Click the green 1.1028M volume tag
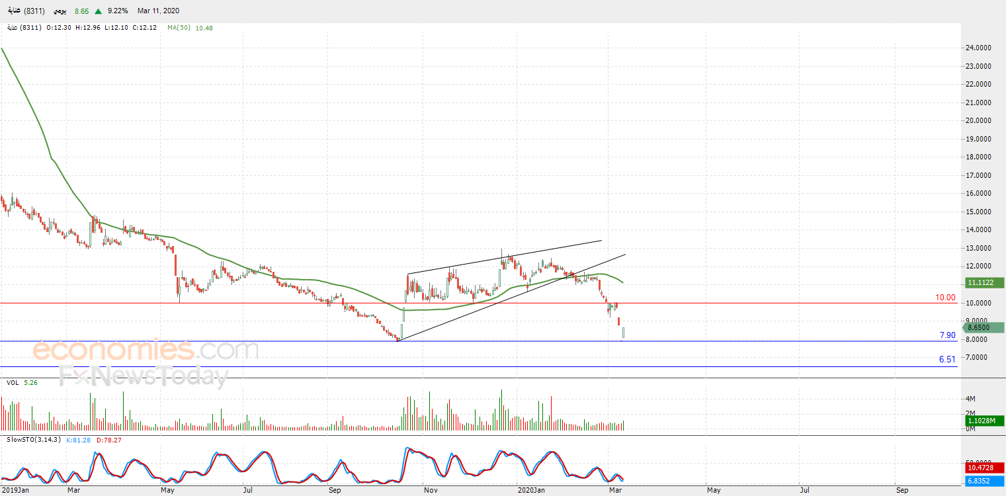 pyautogui.click(x=985, y=421)
